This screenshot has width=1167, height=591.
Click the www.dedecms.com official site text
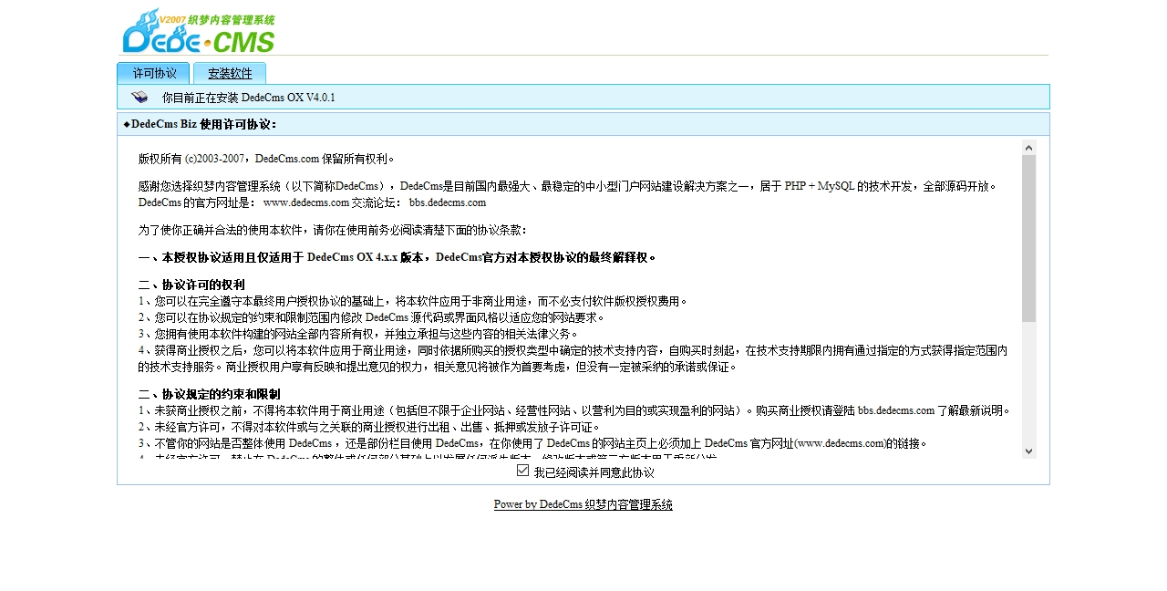306,202
